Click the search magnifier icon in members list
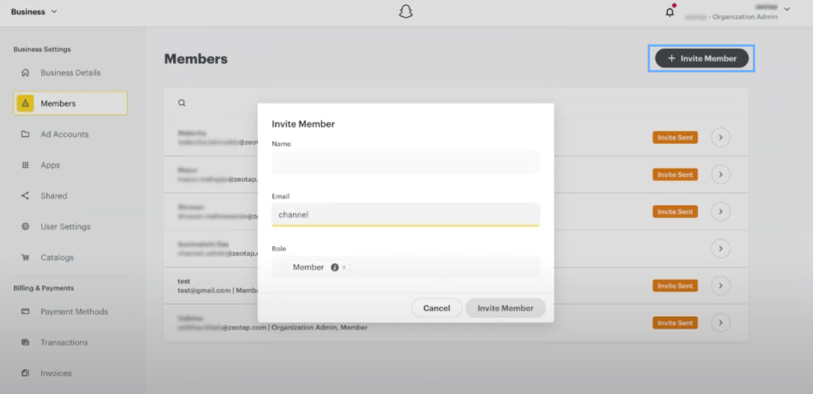 [x=182, y=103]
